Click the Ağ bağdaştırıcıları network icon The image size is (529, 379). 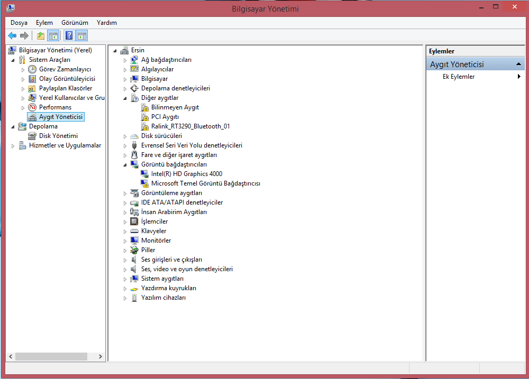(134, 60)
